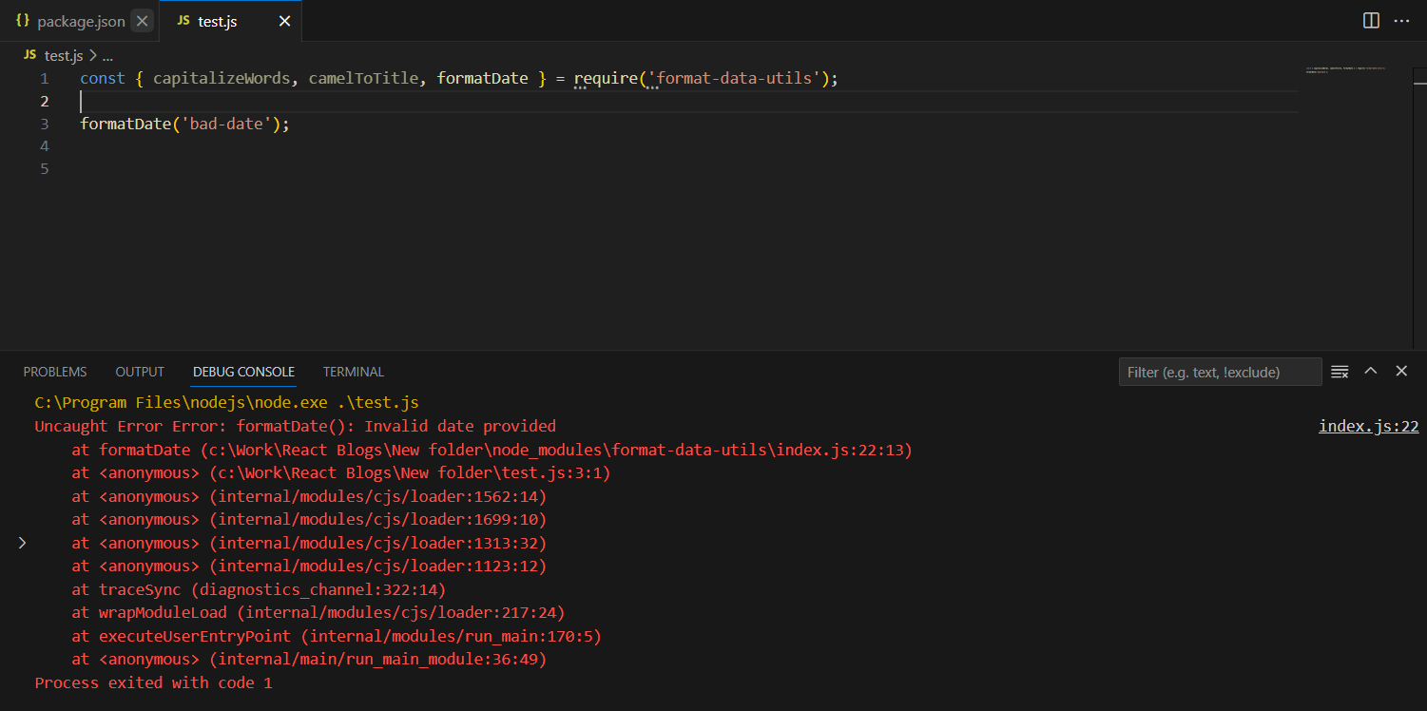Image resolution: width=1427 pixels, height=711 pixels.
Task: Click the loader:1562:14 stack frame
Action: [309, 496]
